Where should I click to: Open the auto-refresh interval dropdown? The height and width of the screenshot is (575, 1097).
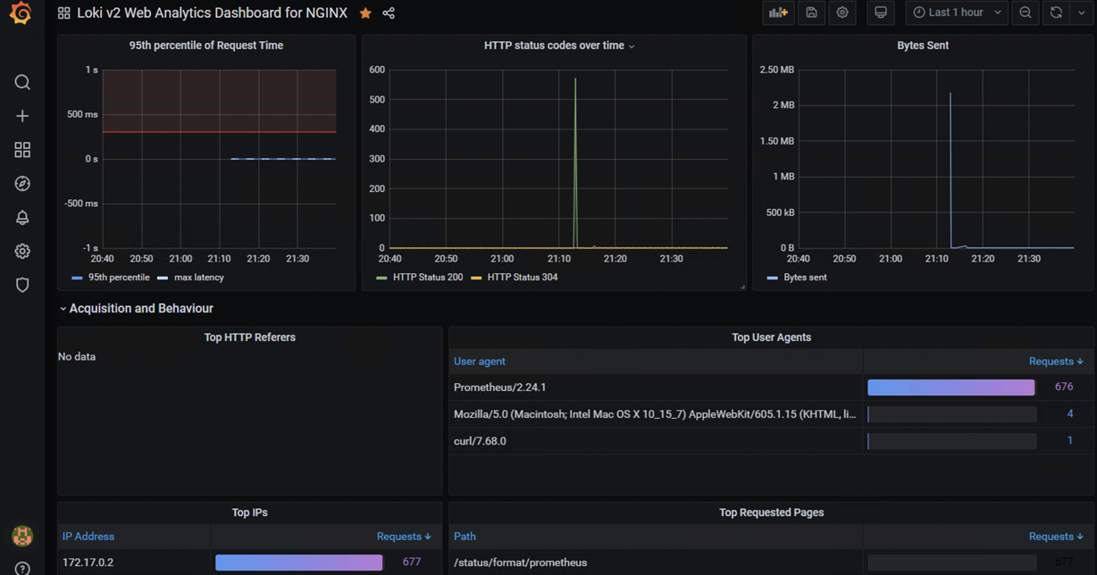[1081, 12]
